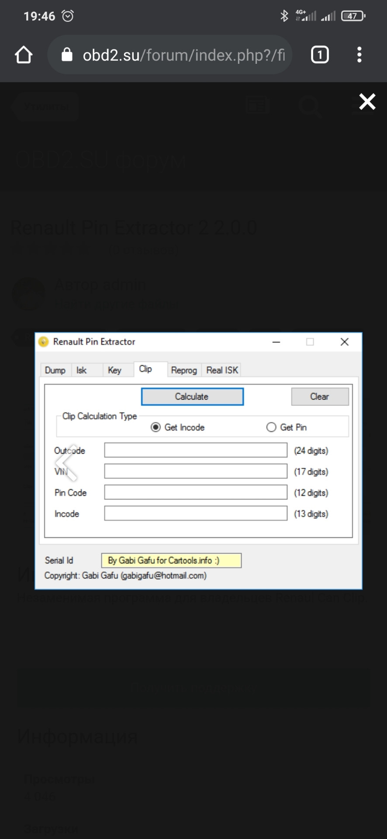Click the 'Renault Pin Extractor' window title

point(94,342)
